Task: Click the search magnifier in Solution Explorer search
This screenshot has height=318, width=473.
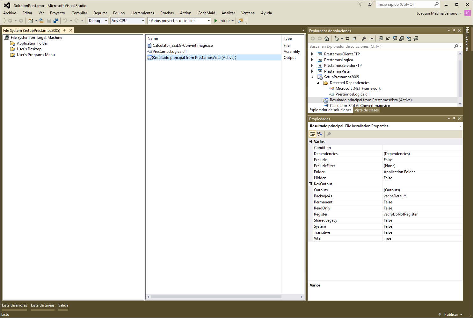Action: pyautogui.click(x=456, y=46)
